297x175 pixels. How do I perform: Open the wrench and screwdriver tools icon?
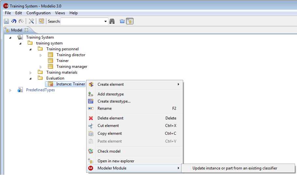31,21
